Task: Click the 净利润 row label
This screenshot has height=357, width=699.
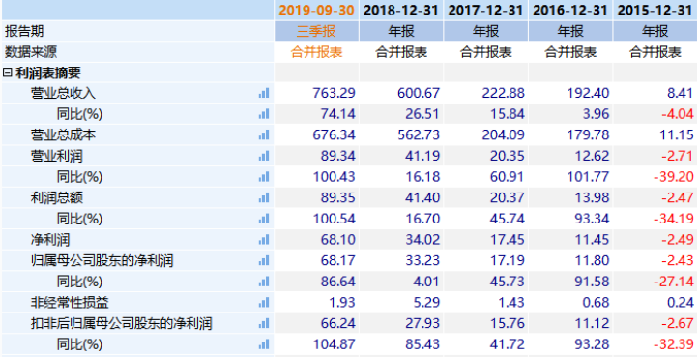Action: [50, 240]
